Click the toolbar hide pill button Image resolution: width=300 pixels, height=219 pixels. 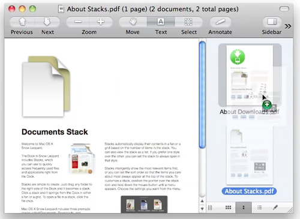tap(284, 9)
